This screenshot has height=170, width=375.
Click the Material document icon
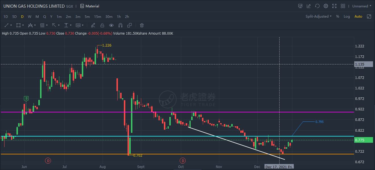pyautogui.click(x=82, y=6)
